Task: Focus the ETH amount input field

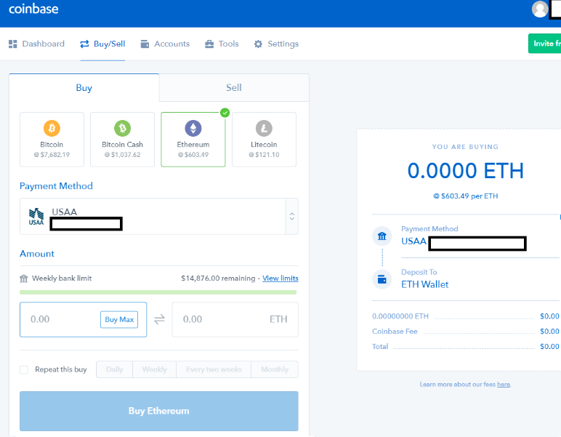Action: [235, 319]
